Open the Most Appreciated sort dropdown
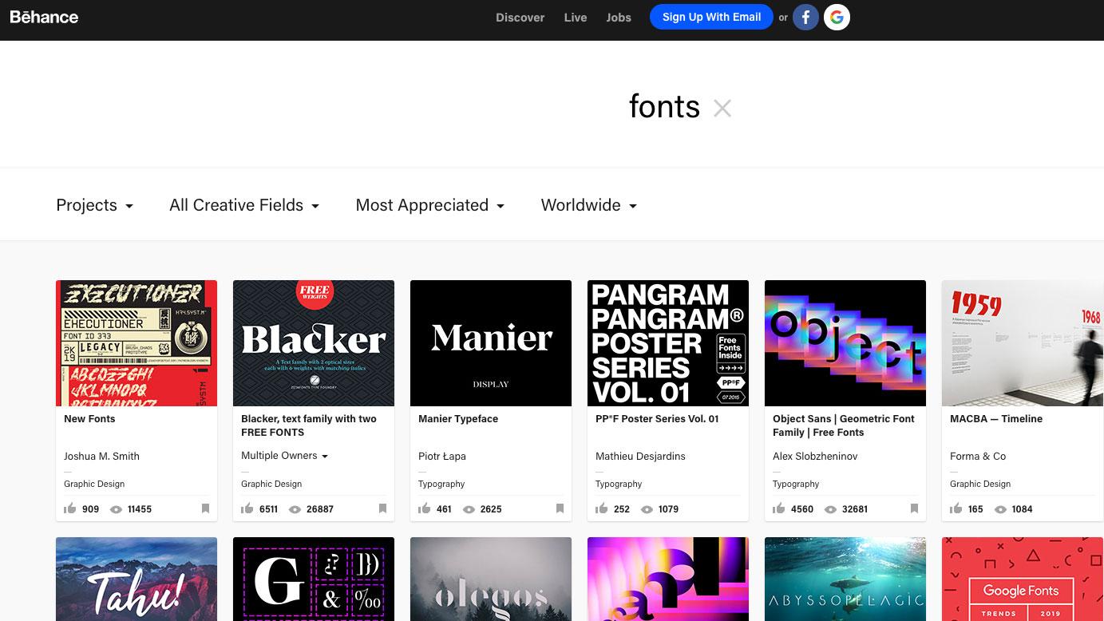The height and width of the screenshot is (621, 1104). click(x=430, y=205)
